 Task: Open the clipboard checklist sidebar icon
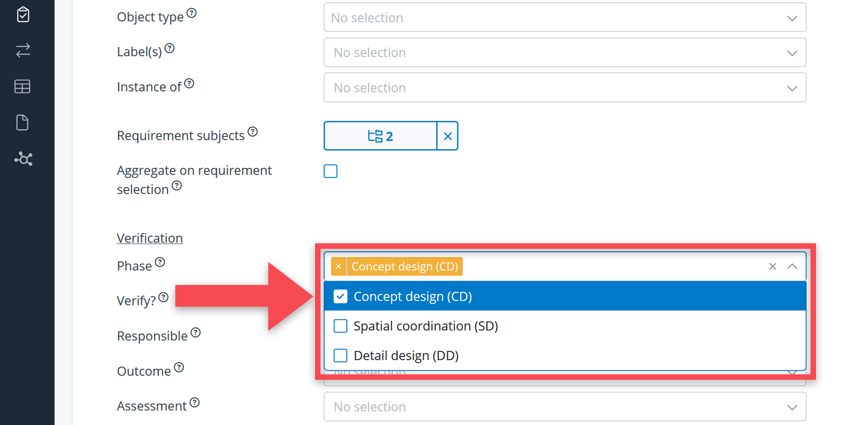(x=23, y=14)
